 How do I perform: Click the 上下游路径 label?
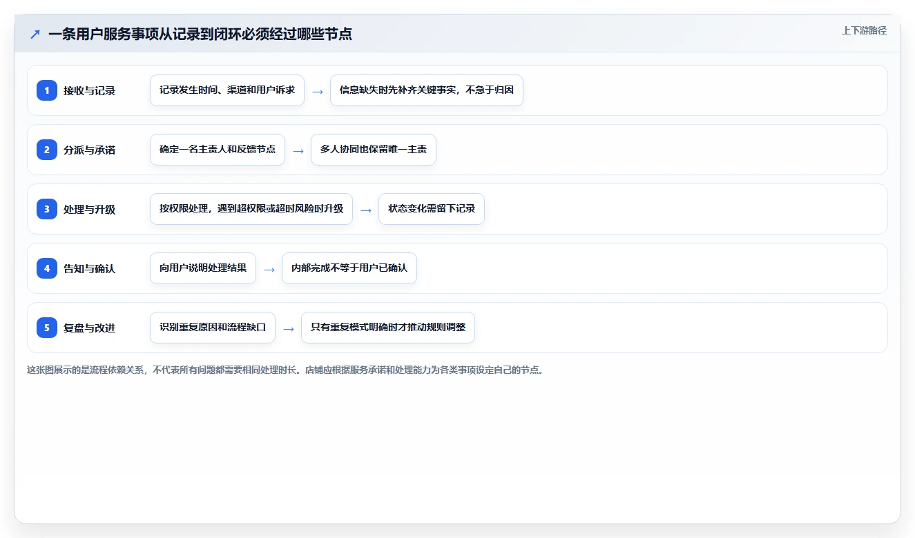coord(864,30)
